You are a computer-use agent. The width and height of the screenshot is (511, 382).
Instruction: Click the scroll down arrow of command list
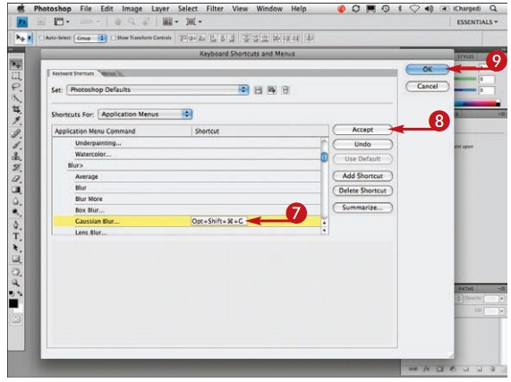(x=324, y=230)
